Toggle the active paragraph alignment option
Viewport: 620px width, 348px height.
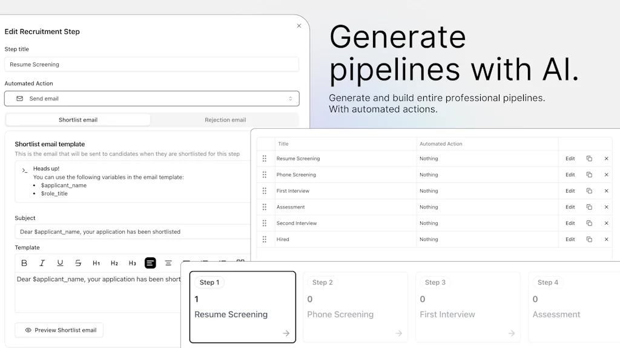[x=150, y=263]
